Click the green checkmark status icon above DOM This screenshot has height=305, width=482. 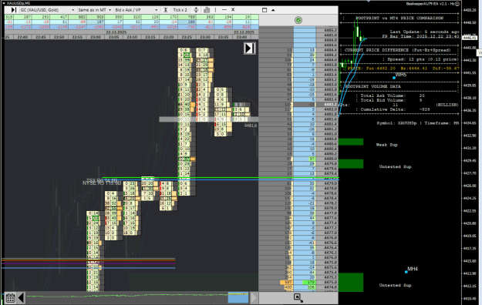298,20
